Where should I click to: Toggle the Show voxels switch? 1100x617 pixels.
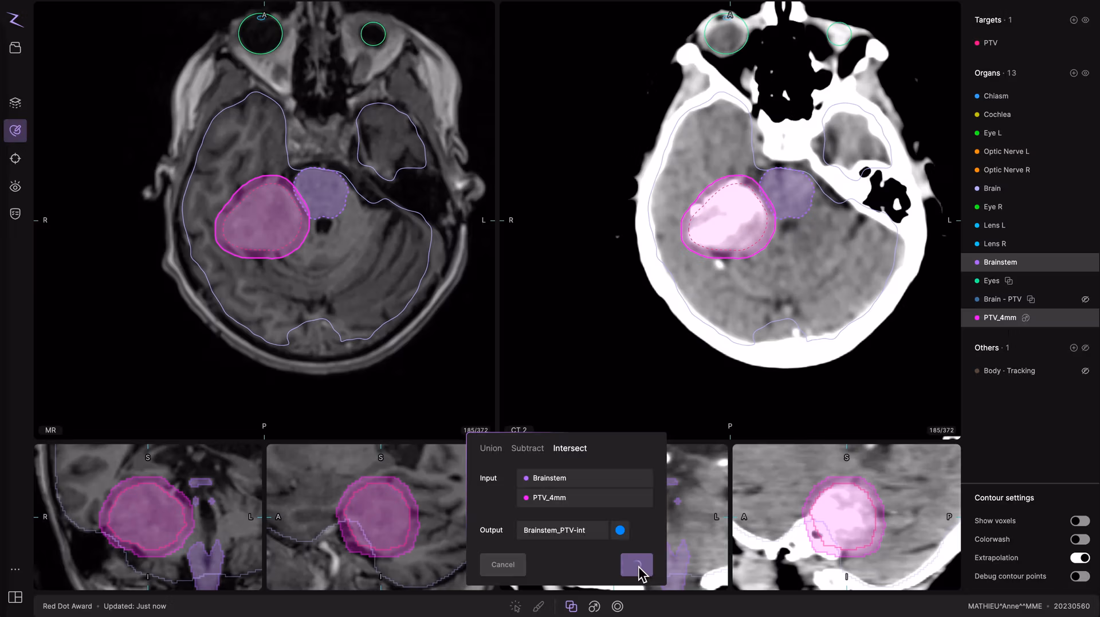[x=1079, y=521]
